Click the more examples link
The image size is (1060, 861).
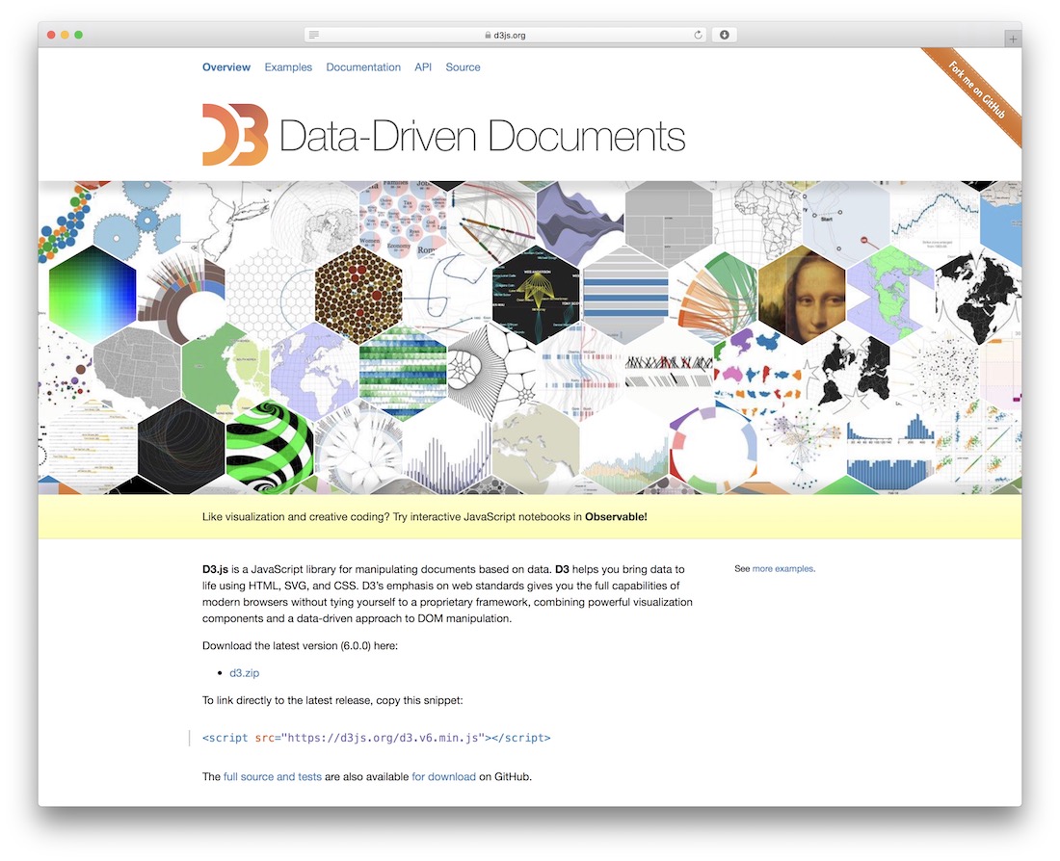782,568
